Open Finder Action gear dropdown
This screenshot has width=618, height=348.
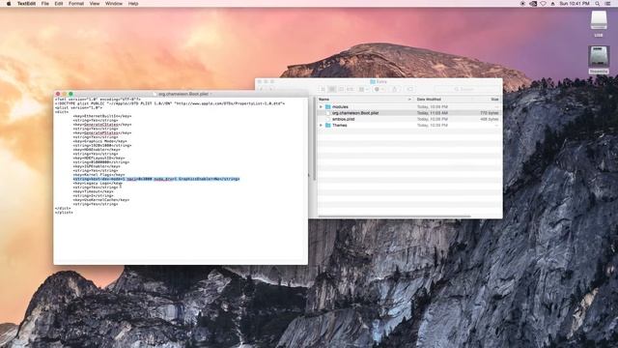point(379,89)
